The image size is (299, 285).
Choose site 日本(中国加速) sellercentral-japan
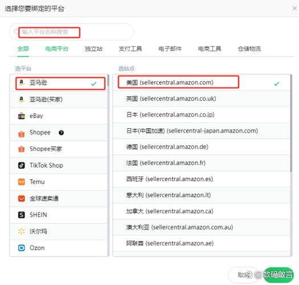click(x=201, y=131)
